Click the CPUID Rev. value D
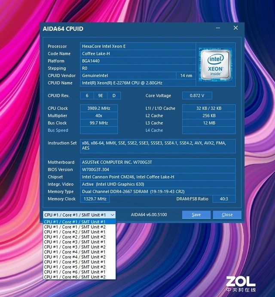The width and height of the screenshot is (275, 297). (x=114, y=96)
